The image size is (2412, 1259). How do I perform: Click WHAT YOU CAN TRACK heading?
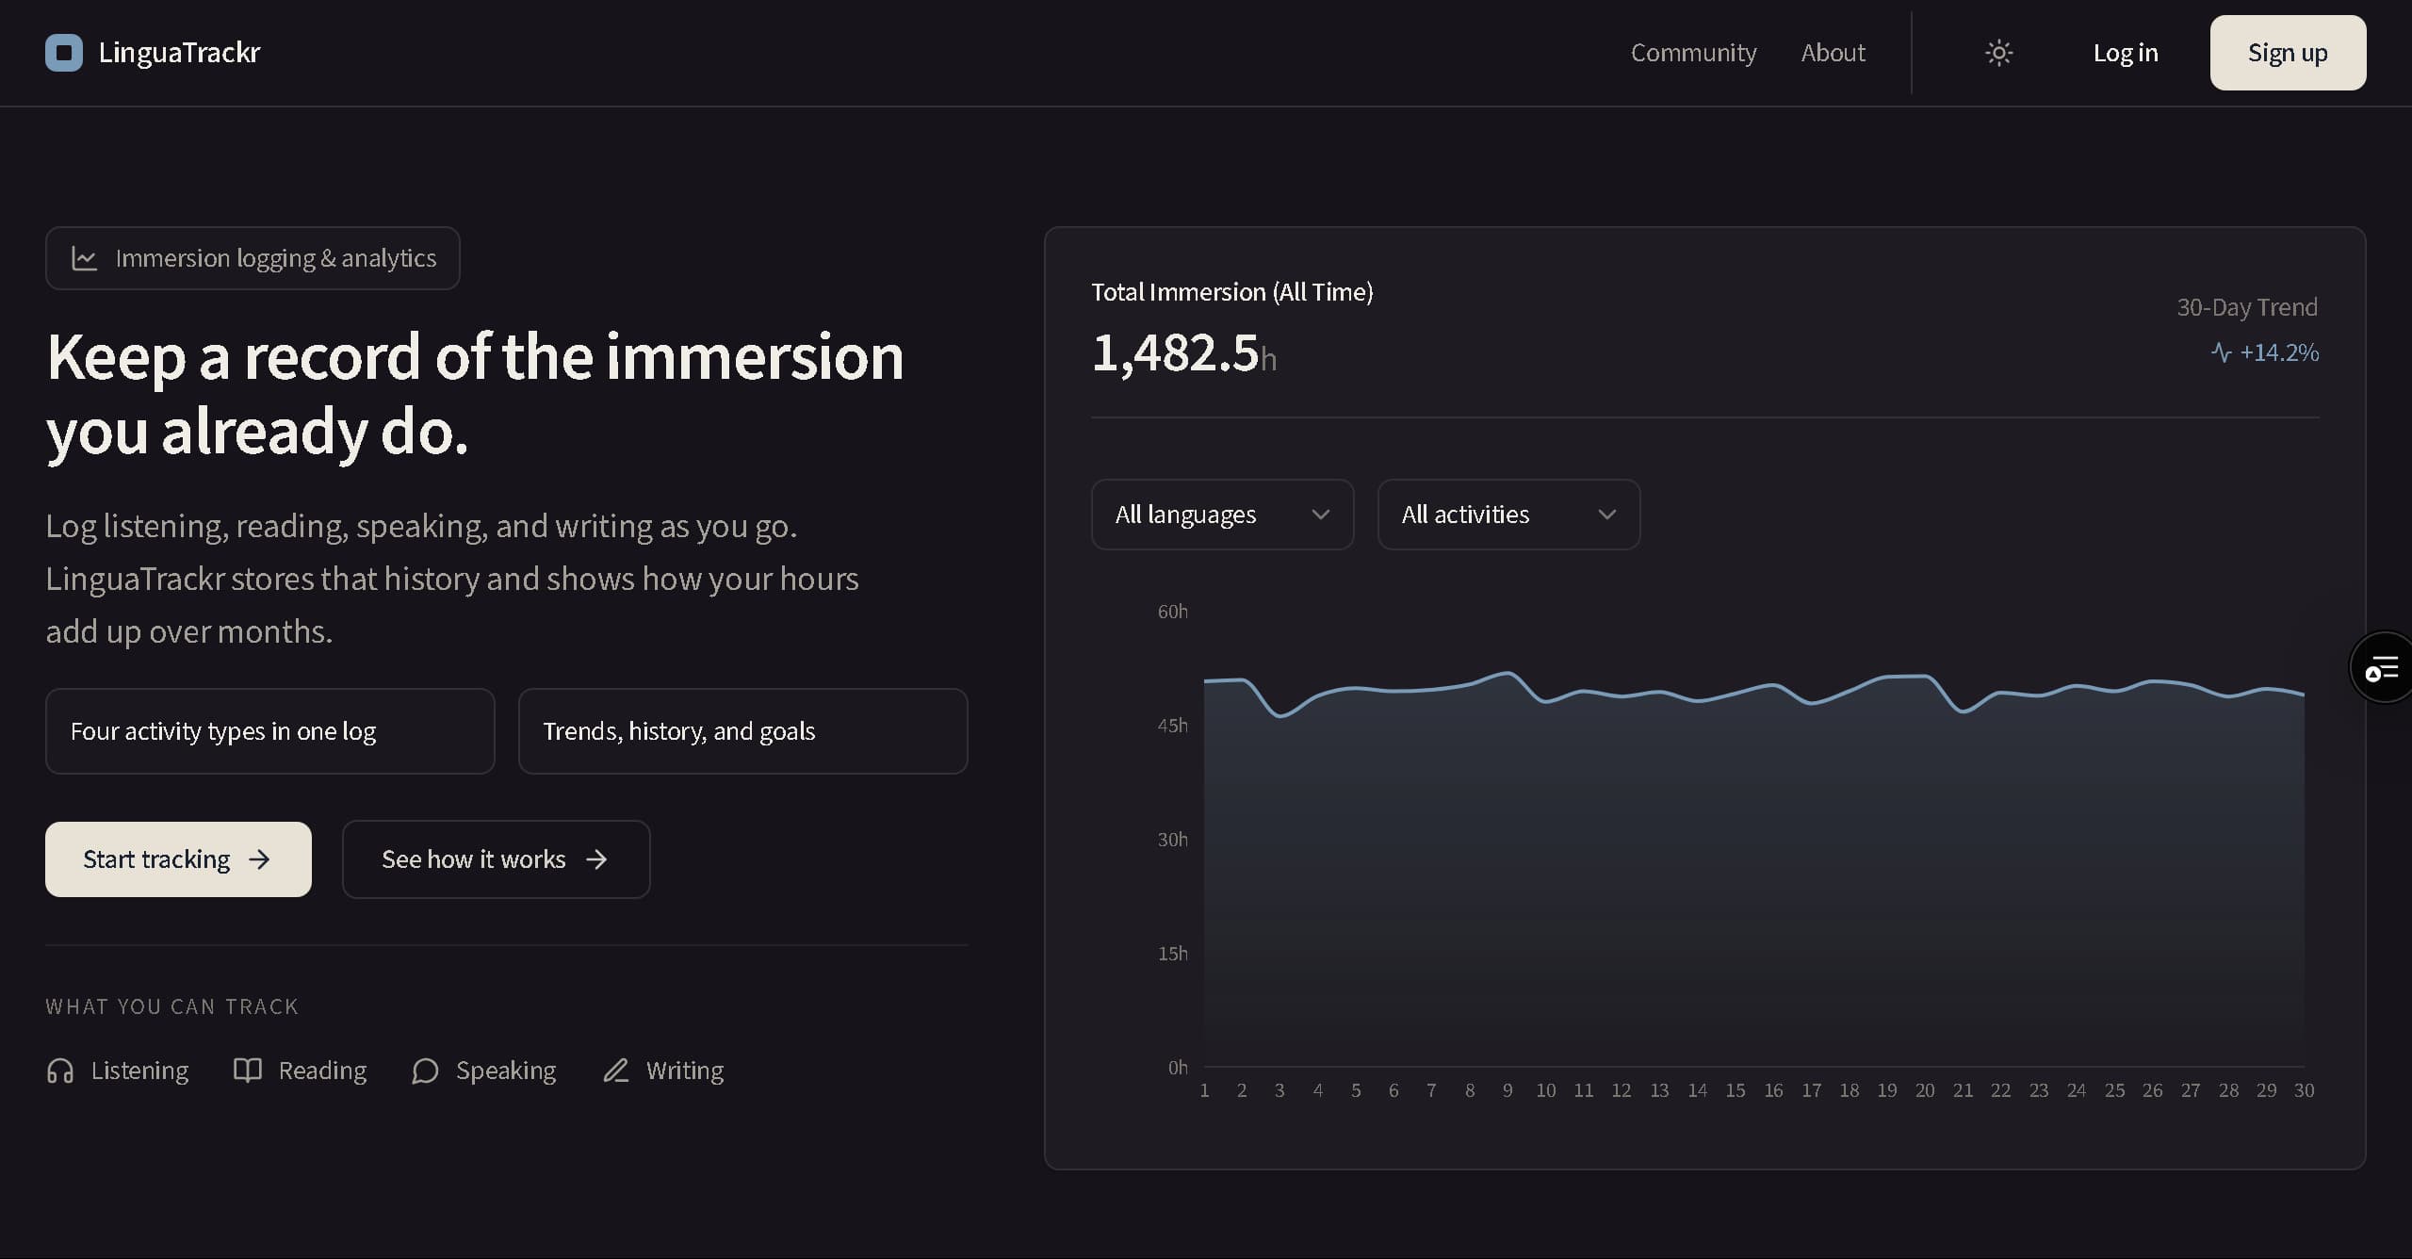[x=172, y=1006]
